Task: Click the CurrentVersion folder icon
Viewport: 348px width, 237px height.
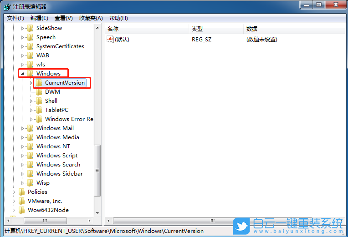Action: (39, 83)
